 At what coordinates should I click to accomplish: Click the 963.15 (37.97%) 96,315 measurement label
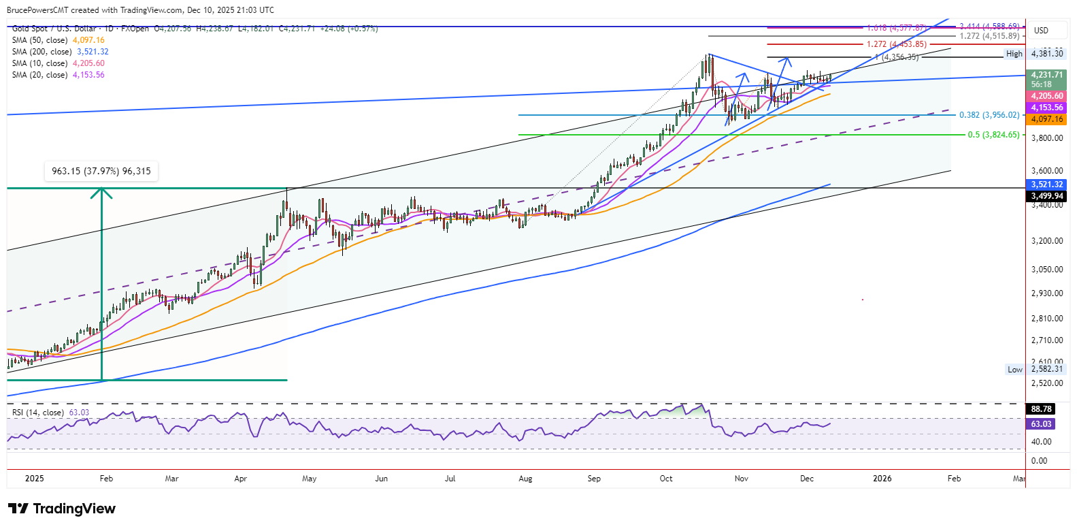coord(101,171)
